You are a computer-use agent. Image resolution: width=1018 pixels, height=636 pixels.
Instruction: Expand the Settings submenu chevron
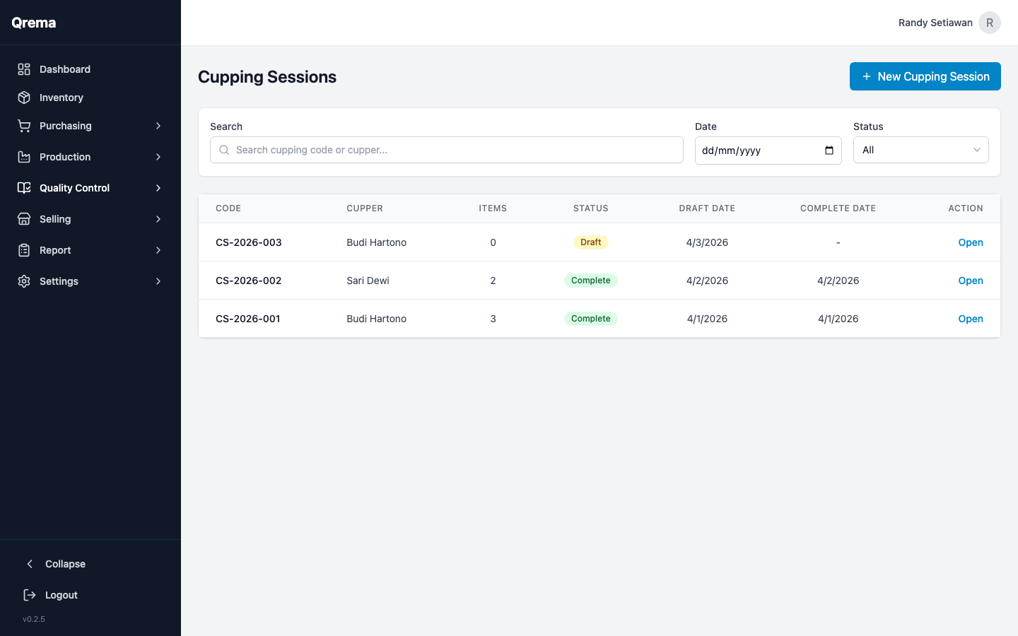[x=158, y=281]
